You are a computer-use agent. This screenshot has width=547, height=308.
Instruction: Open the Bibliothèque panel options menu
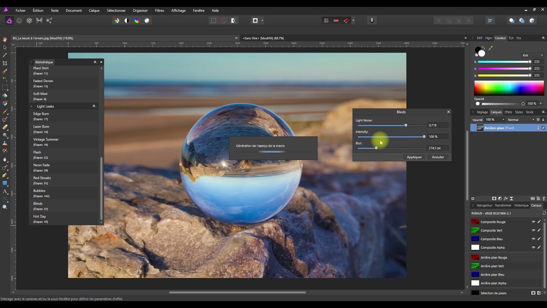(x=95, y=62)
